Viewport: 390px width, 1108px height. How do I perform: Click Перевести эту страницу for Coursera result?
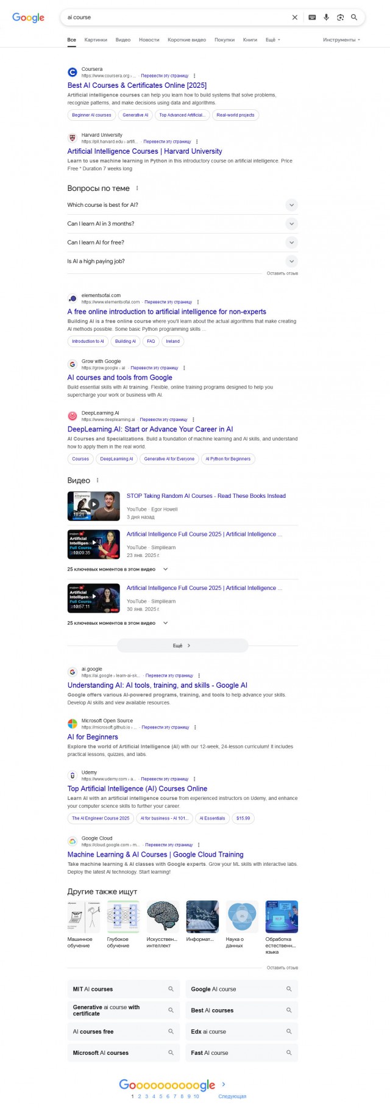[x=165, y=76]
